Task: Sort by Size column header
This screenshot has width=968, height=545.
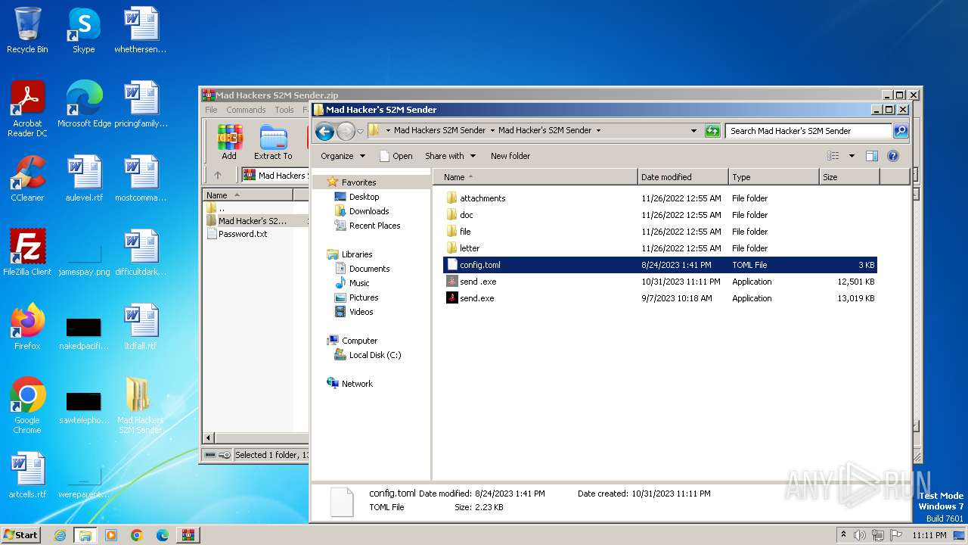Action: 849,177
